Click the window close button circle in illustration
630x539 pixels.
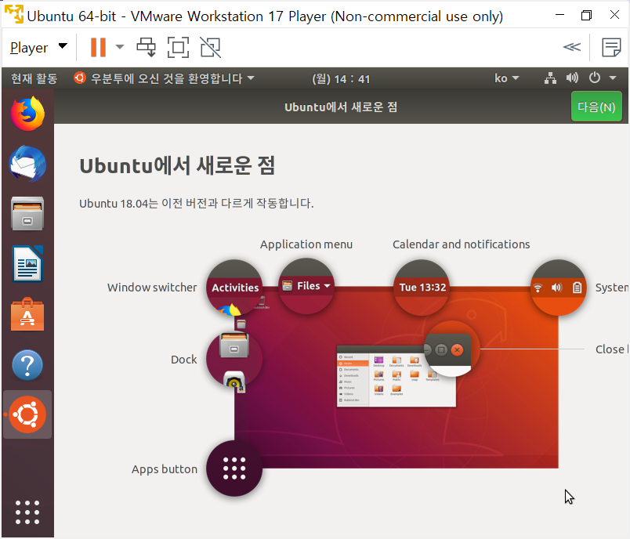(x=452, y=349)
